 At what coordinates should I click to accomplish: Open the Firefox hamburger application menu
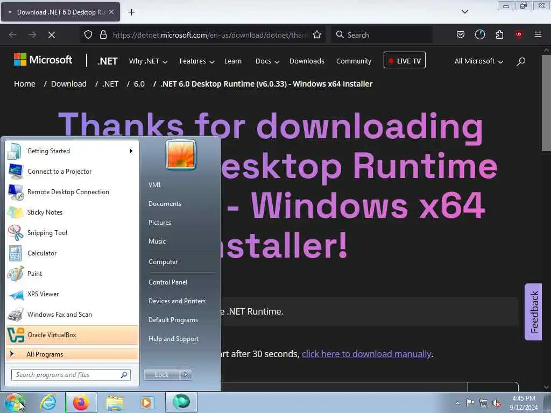(538, 35)
